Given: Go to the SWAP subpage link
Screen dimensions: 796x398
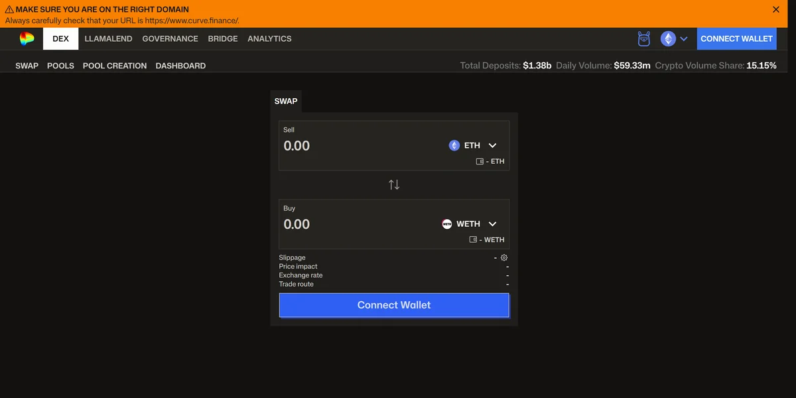Looking at the screenshot, I should click(27, 66).
